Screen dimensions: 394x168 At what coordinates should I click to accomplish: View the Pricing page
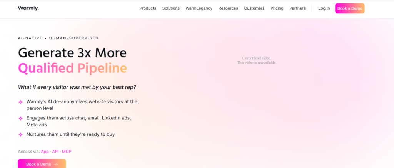click(277, 8)
